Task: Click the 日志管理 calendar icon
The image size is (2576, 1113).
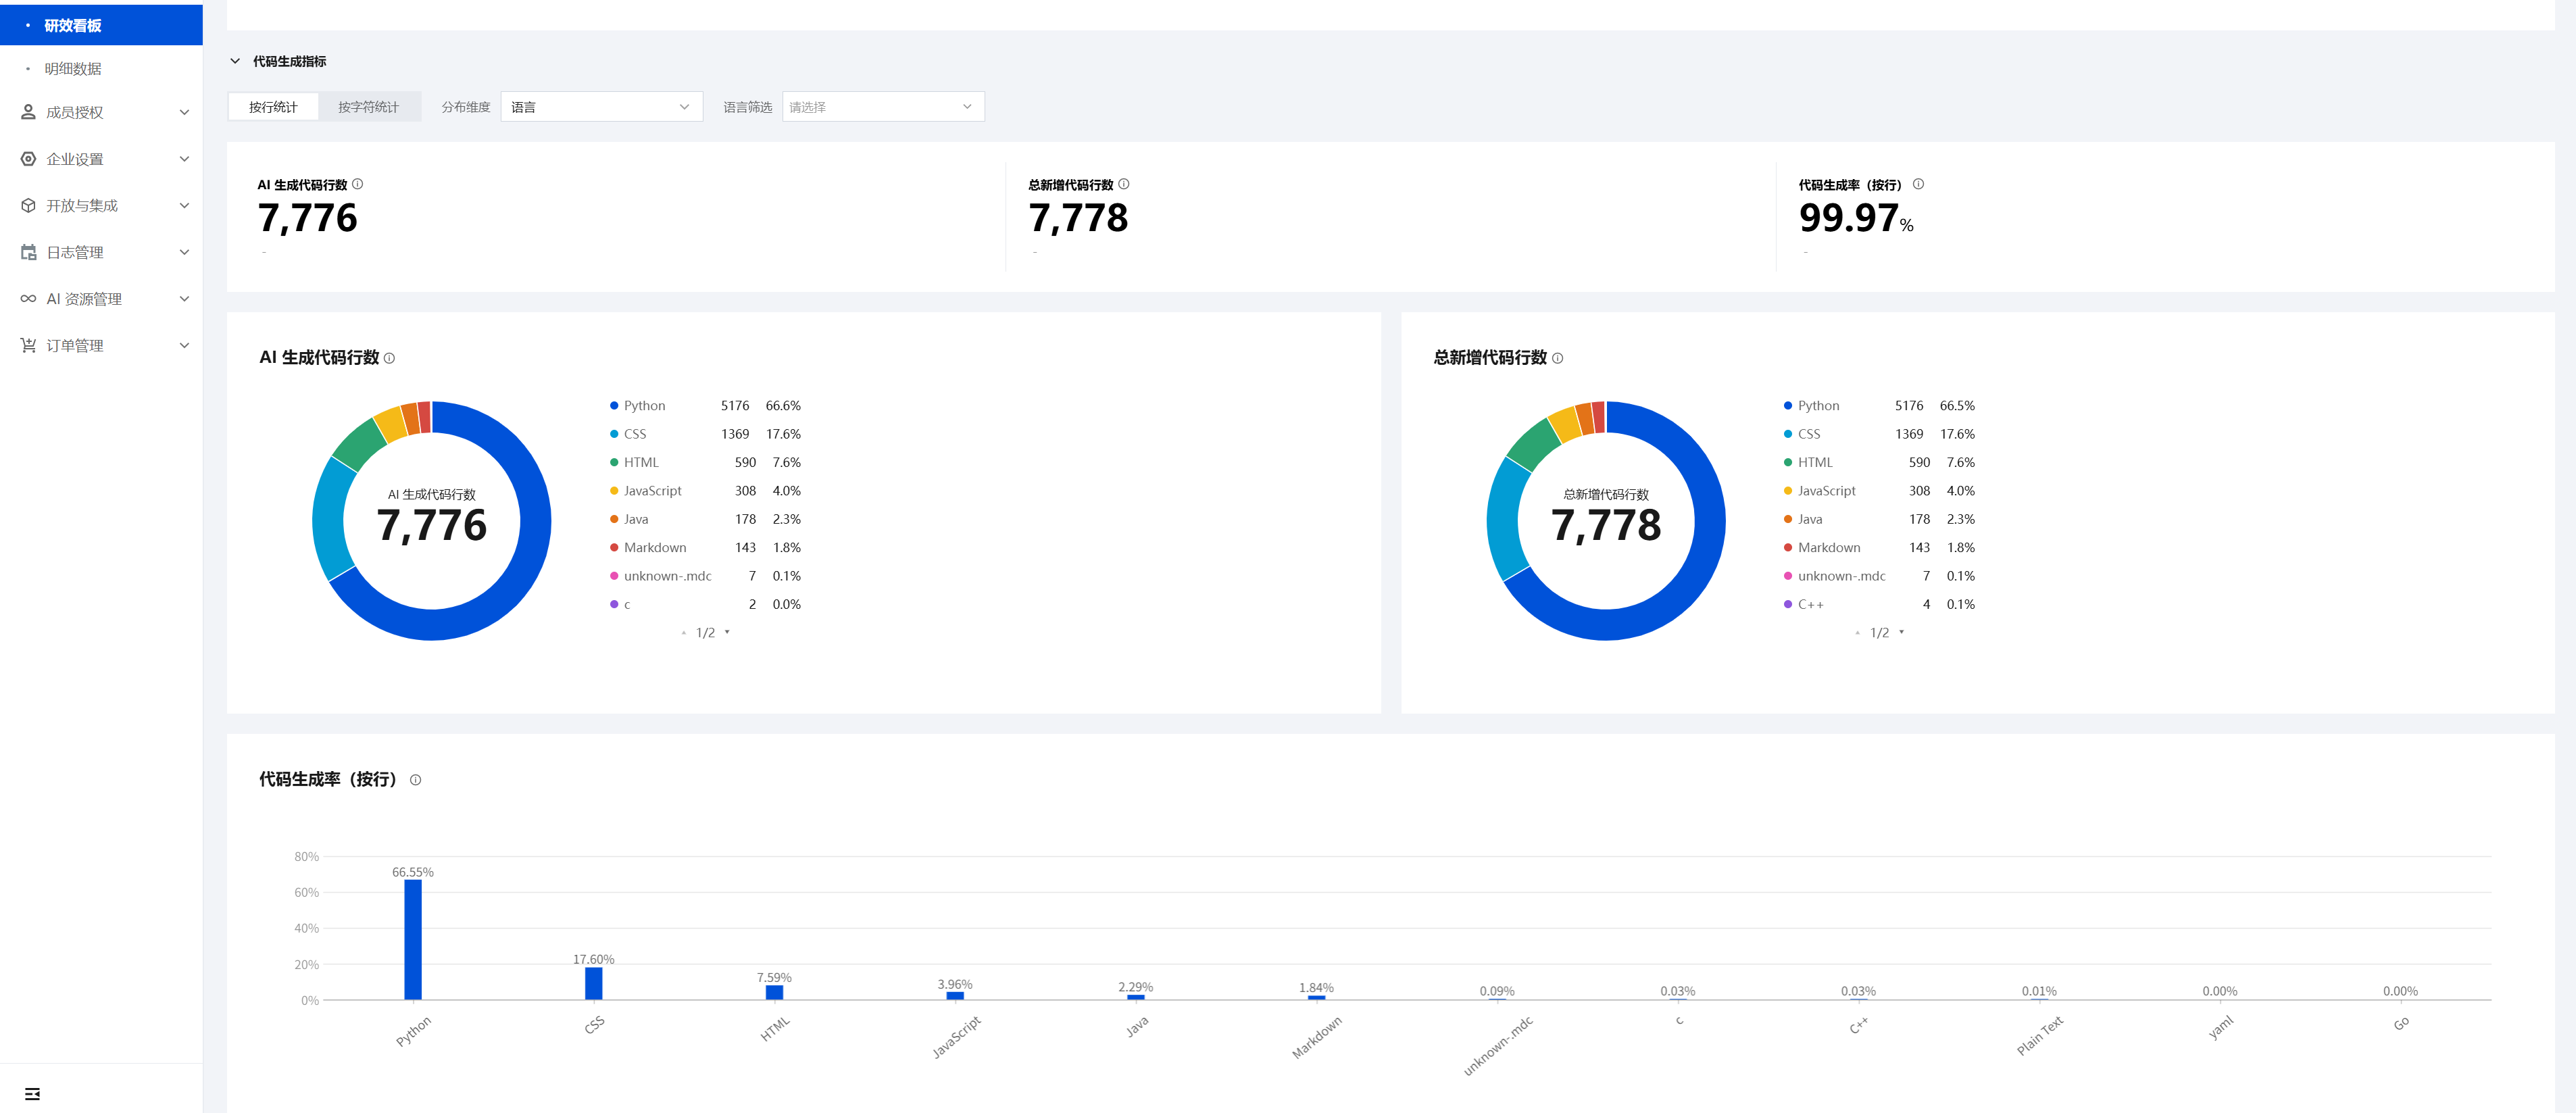Action: click(x=28, y=252)
